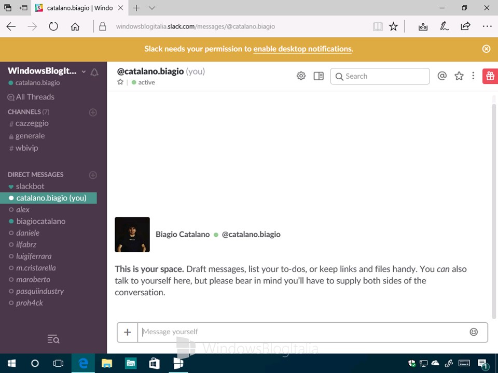Open Action Center notifications icon

coord(483,364)
